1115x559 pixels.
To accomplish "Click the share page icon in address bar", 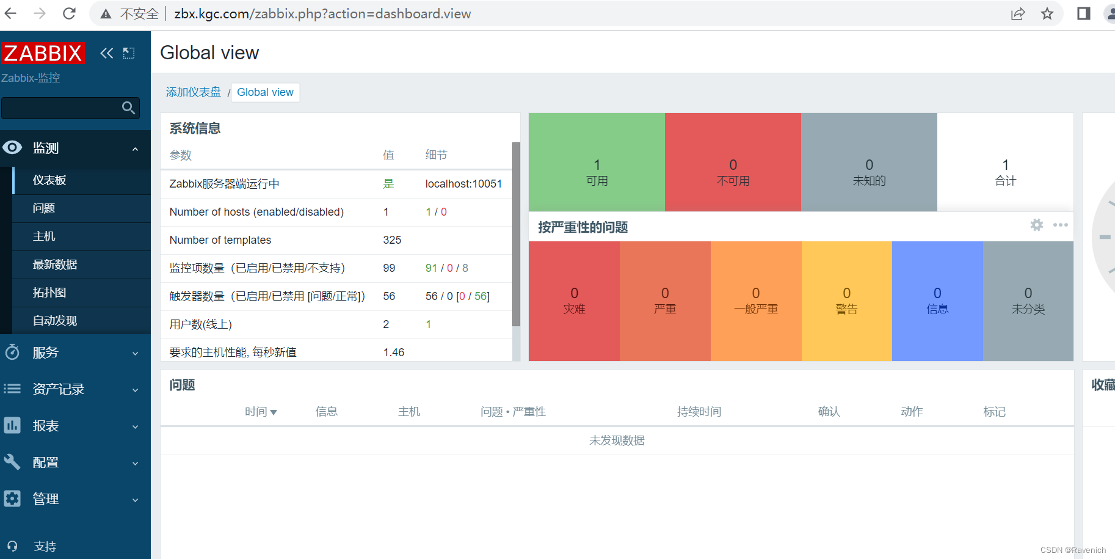I will 1018,13.
